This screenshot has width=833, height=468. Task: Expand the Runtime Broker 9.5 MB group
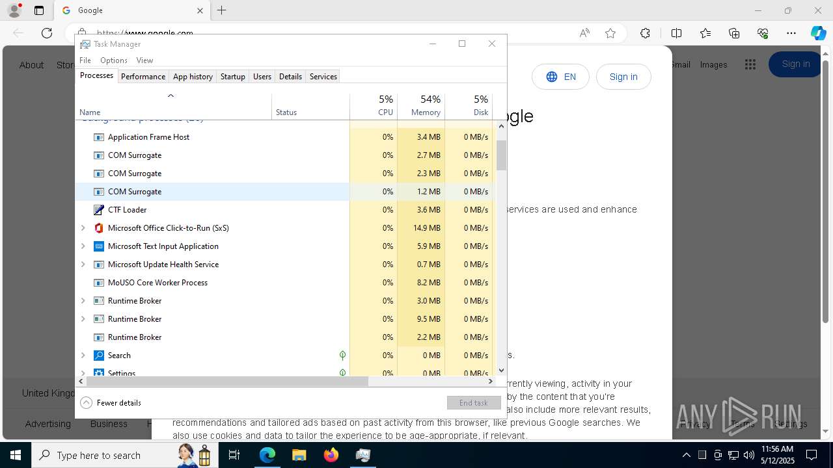(83, 319)
